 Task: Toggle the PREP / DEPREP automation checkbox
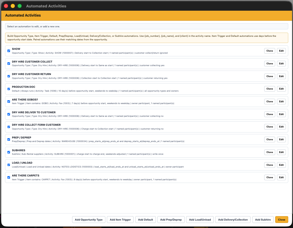[x=9, y=139]
